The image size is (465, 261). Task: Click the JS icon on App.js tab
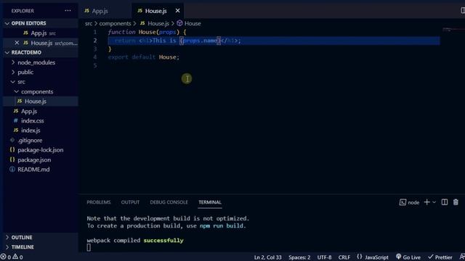tap(86, 11)
